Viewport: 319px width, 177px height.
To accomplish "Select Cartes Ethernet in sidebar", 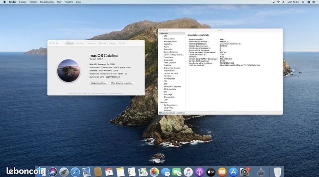I will pos(170,52).
